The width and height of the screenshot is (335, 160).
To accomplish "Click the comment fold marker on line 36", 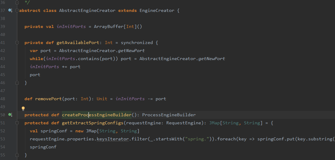I will (17, 2).
